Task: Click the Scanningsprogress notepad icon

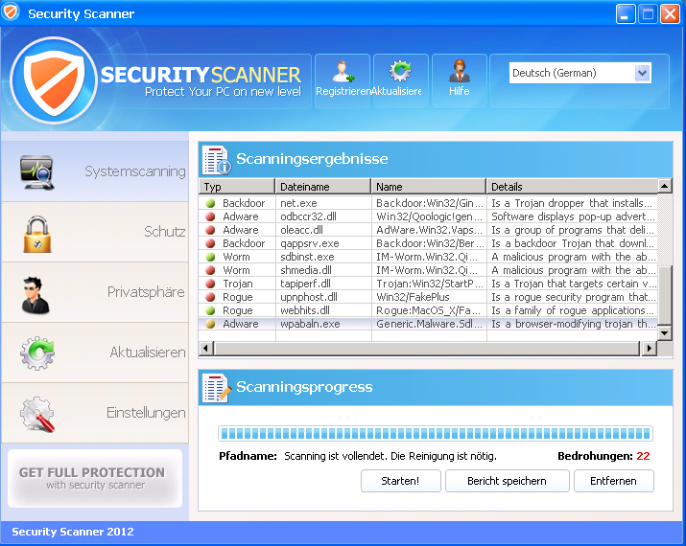Action: 217,388
